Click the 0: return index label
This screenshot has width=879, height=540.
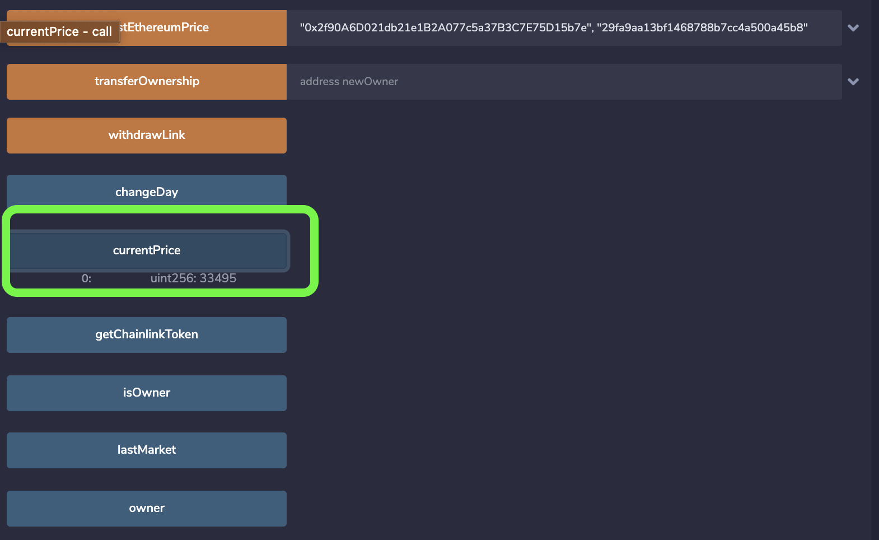tap(86, 278)
